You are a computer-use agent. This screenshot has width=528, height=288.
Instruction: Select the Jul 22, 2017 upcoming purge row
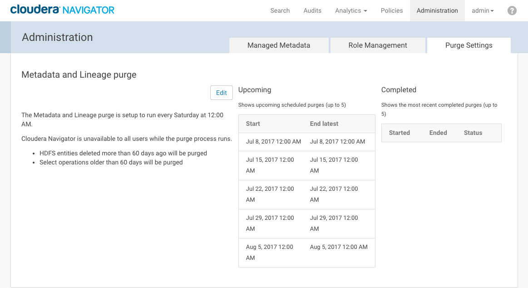click(x=306, y=194)
